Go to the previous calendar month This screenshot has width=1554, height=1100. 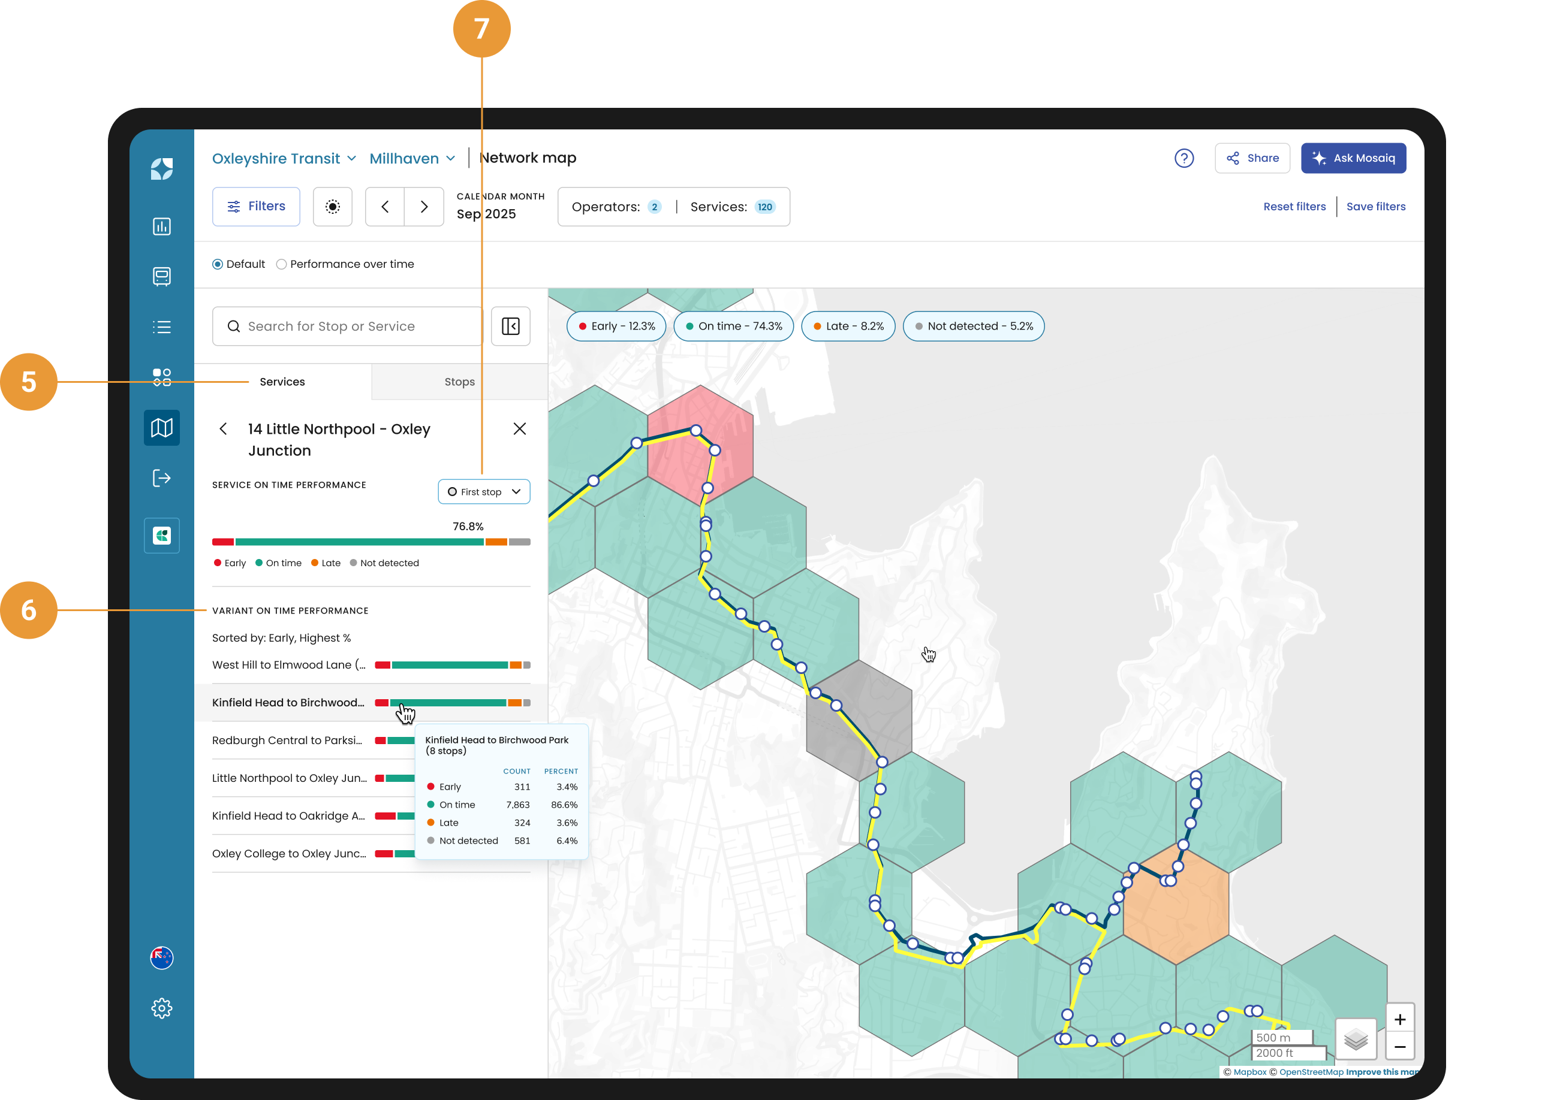tap(385, 207)
